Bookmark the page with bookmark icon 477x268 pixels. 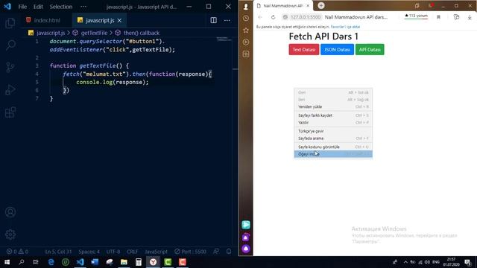(x=438, y=17)
